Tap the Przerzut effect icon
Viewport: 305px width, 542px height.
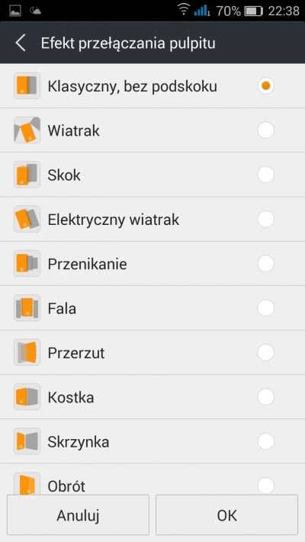pos(27,353)
